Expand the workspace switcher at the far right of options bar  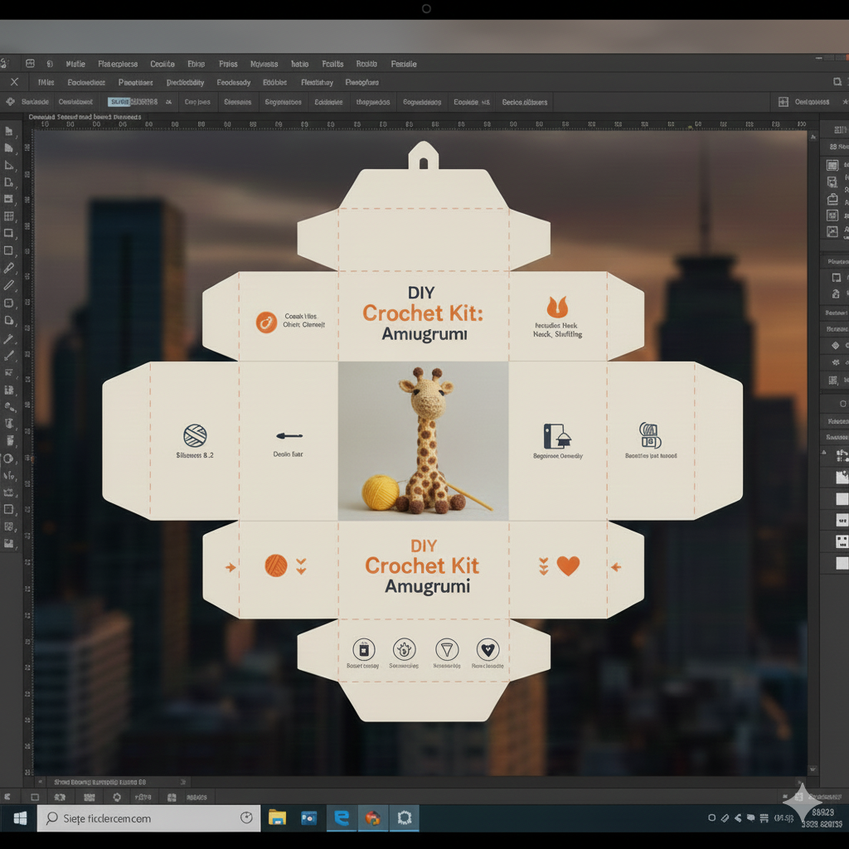(x=844, y=102)
